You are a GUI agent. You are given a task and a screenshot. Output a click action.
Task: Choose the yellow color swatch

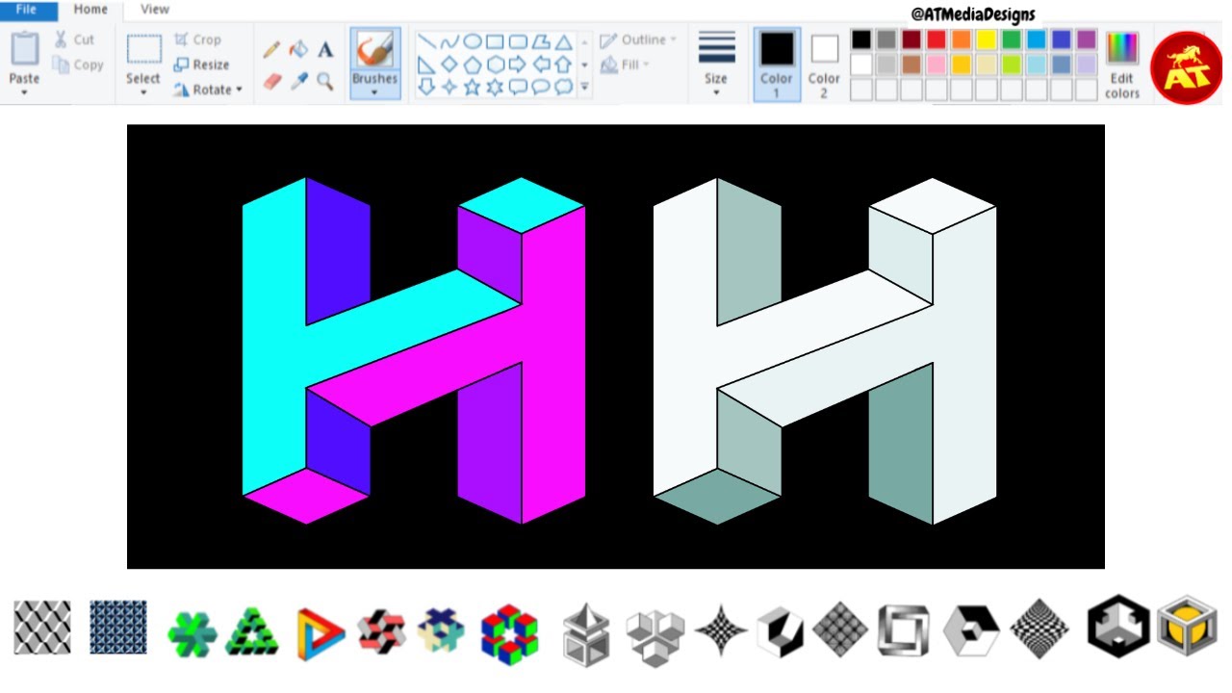(x=986, y=39)
